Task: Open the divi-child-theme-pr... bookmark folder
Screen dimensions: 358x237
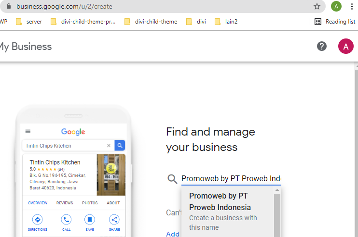Action: tap(83, 22)
